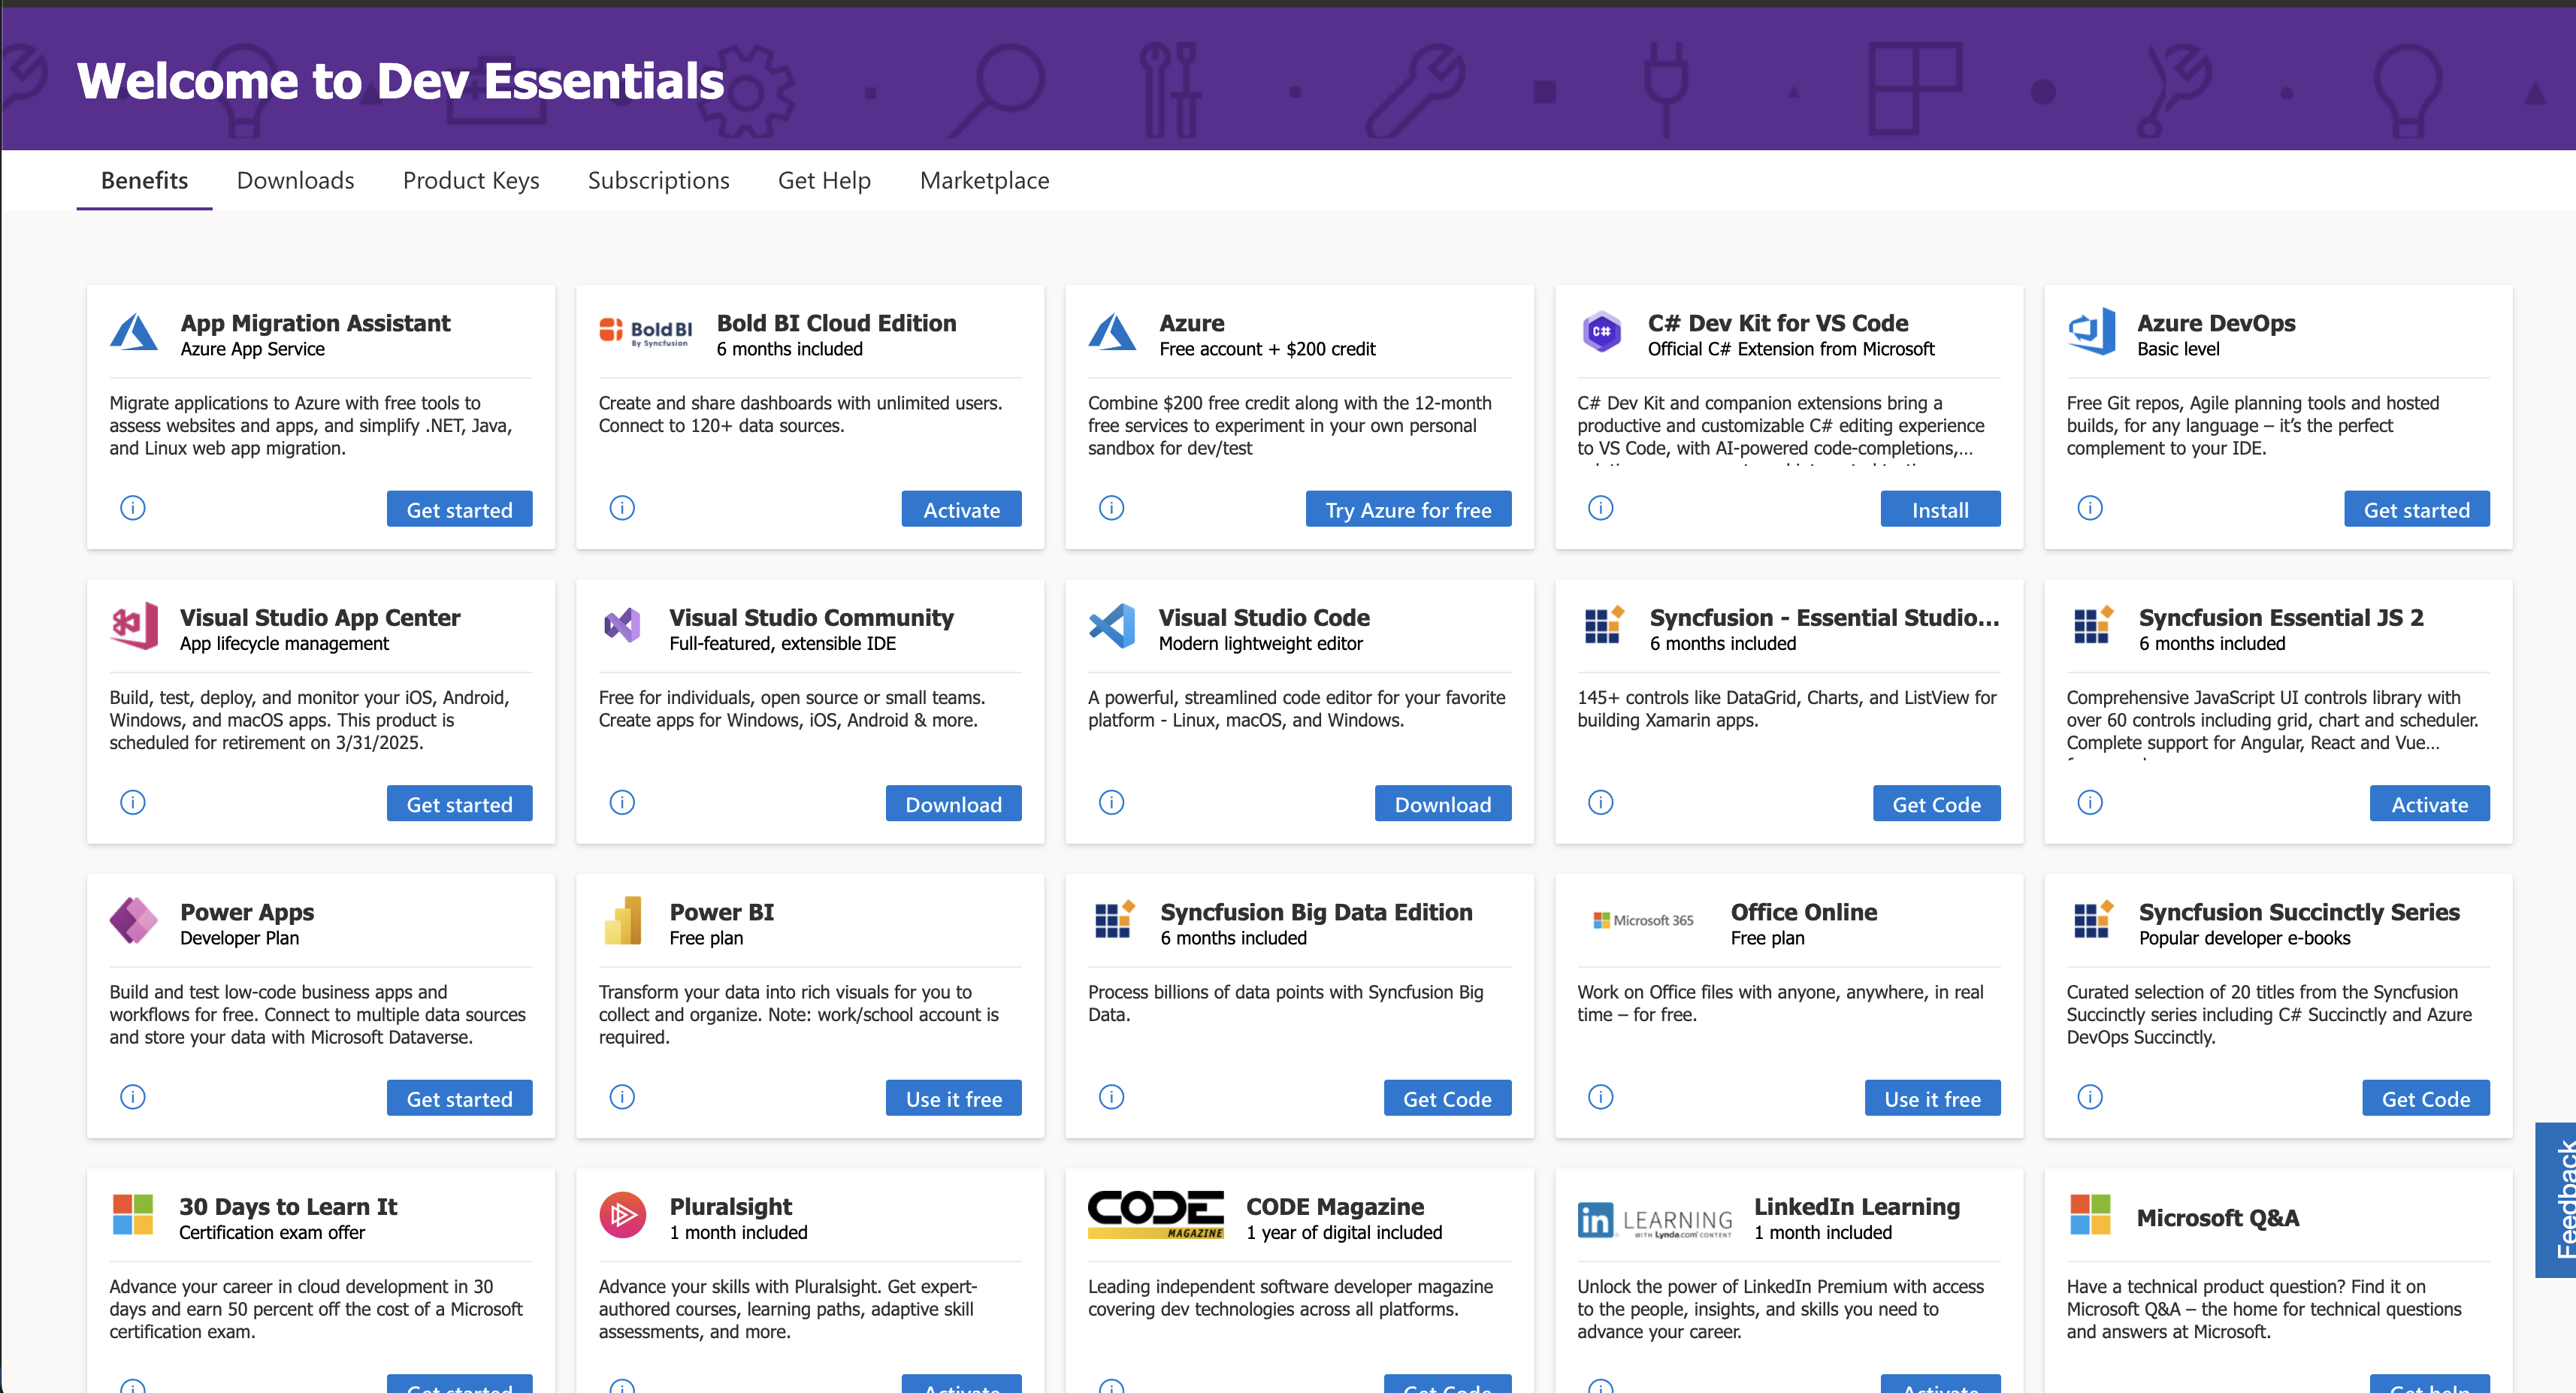Click the Visual Studio Code logo
Viewport: 2576px width, 1393px height.
coord(1112,626)
